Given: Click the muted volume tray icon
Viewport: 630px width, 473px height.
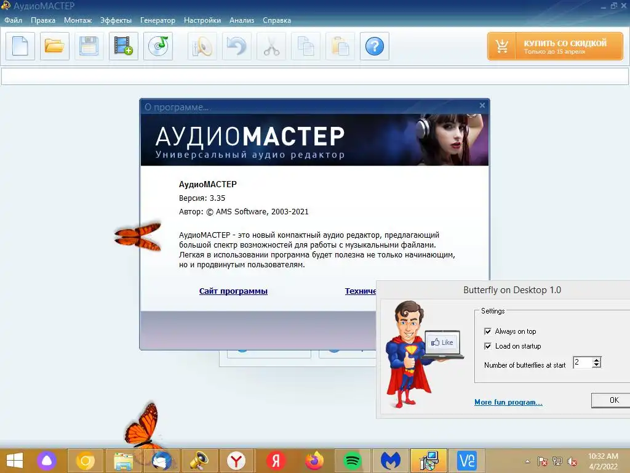Looking at the screenshot, I should tap(572, 461).
